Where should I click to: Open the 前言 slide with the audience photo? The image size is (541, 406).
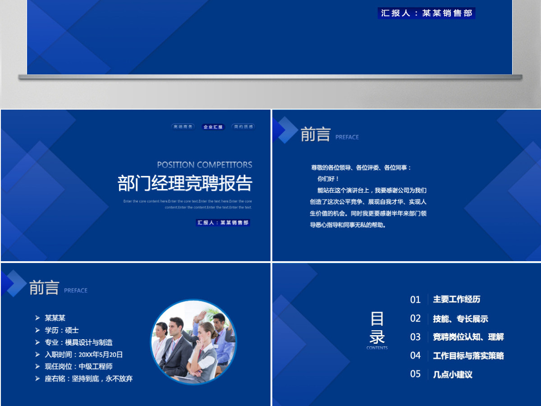coord(135,334)
